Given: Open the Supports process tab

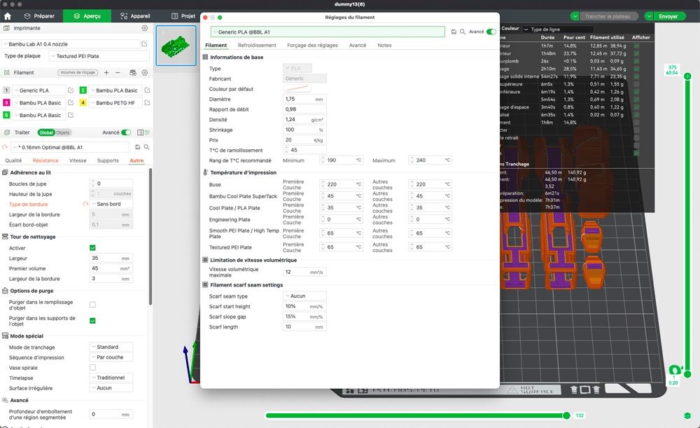Looking at the screenshot, I should (108, 160).
